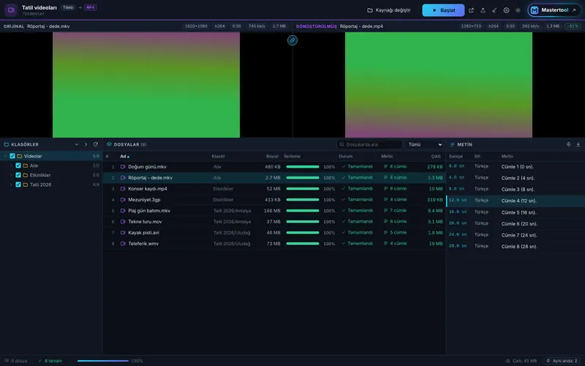Click the Başlat start button
Screen dimensions: 585x366
[443, 10]
